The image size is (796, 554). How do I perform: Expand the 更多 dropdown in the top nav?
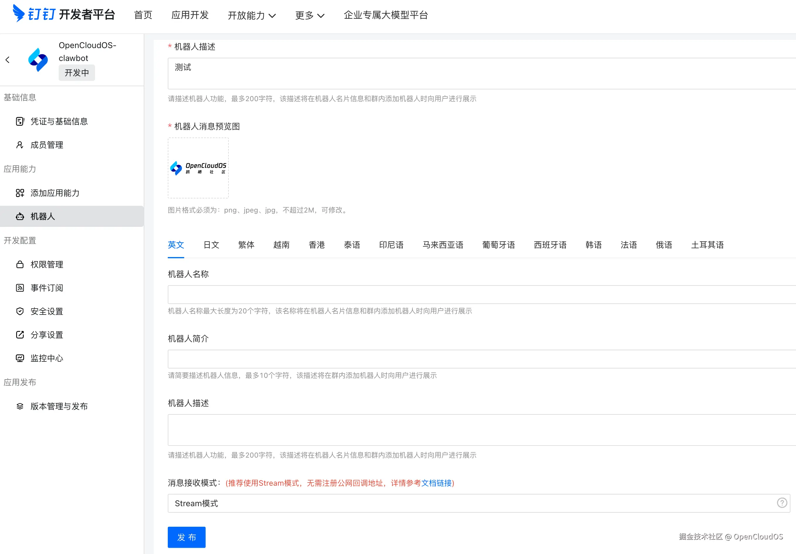click(310, 15)
